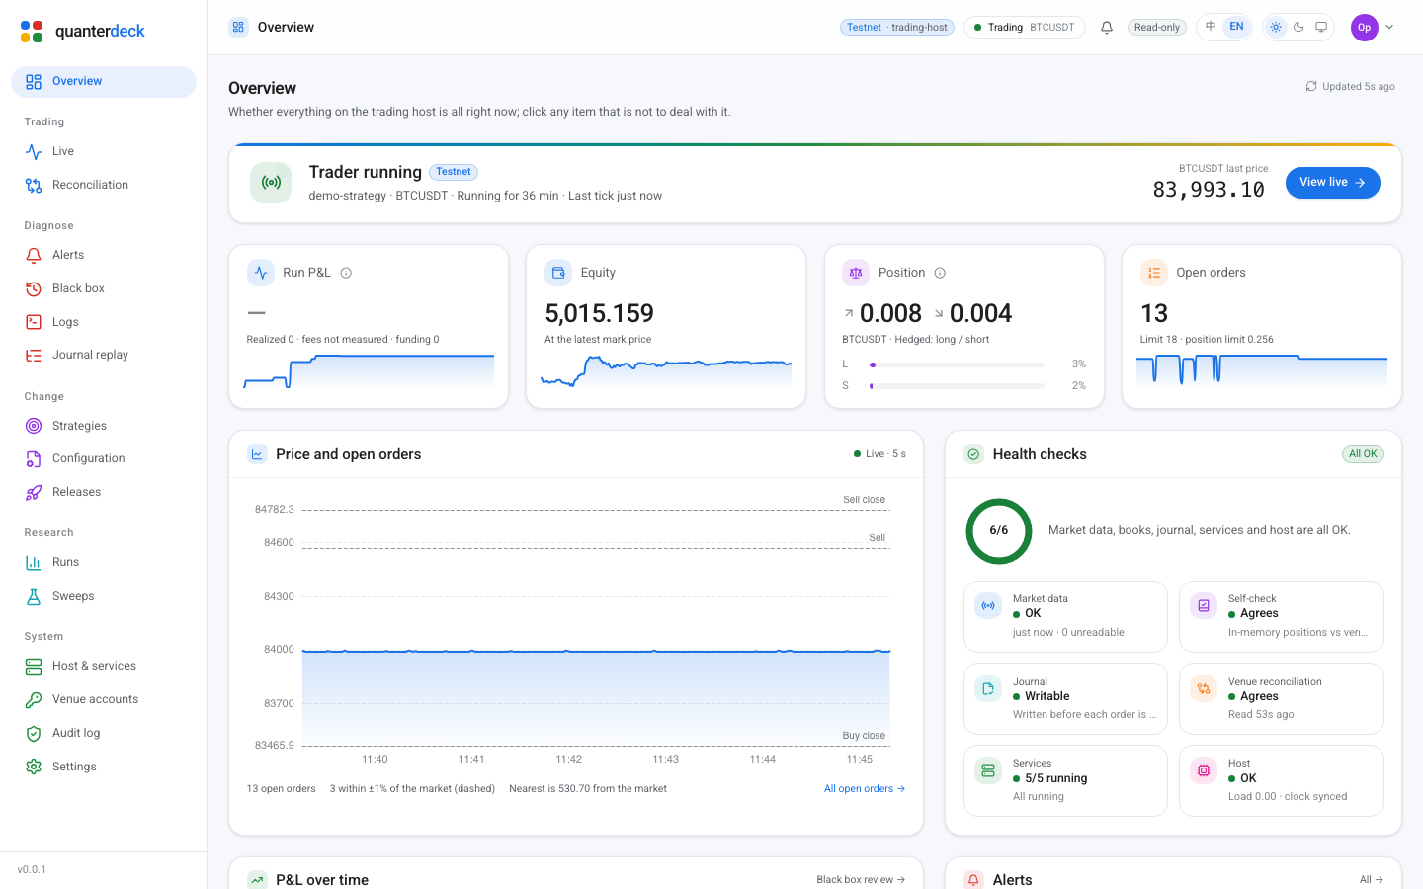Click the Trading BTCUSDT status pill
The width and height of the screenshot is (1423, 889).
(x=1025, y=28)
